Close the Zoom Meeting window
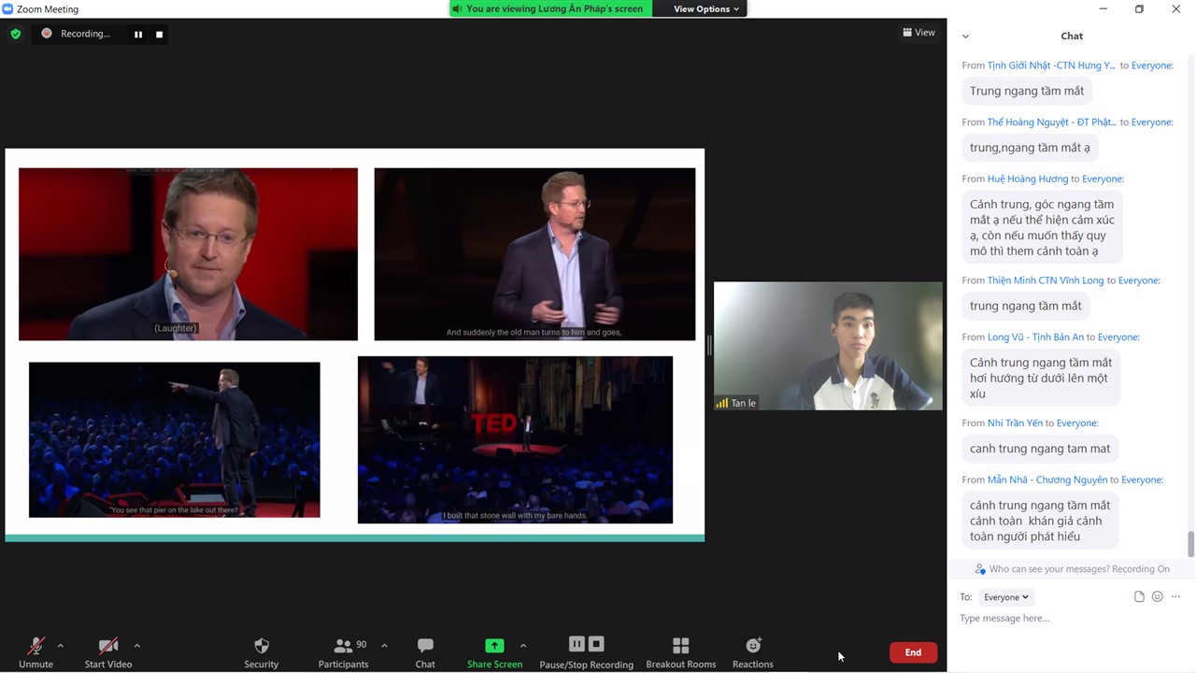This screenshot has width=1196, height=673. tap(1175, 8)
